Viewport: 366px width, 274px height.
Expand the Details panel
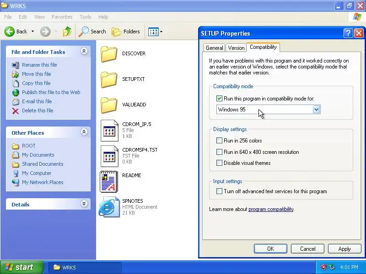click(84, 204)
